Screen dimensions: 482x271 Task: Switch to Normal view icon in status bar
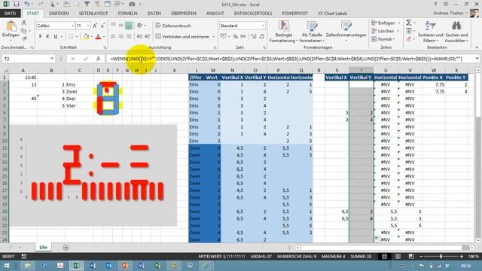(x=385, y=256)
